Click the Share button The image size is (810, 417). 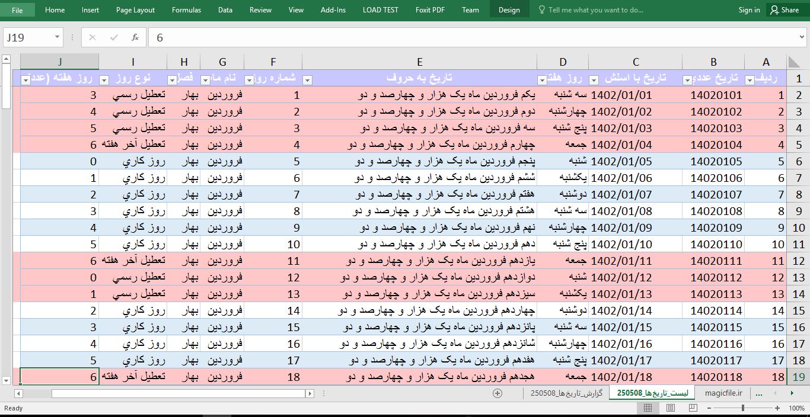784,10
